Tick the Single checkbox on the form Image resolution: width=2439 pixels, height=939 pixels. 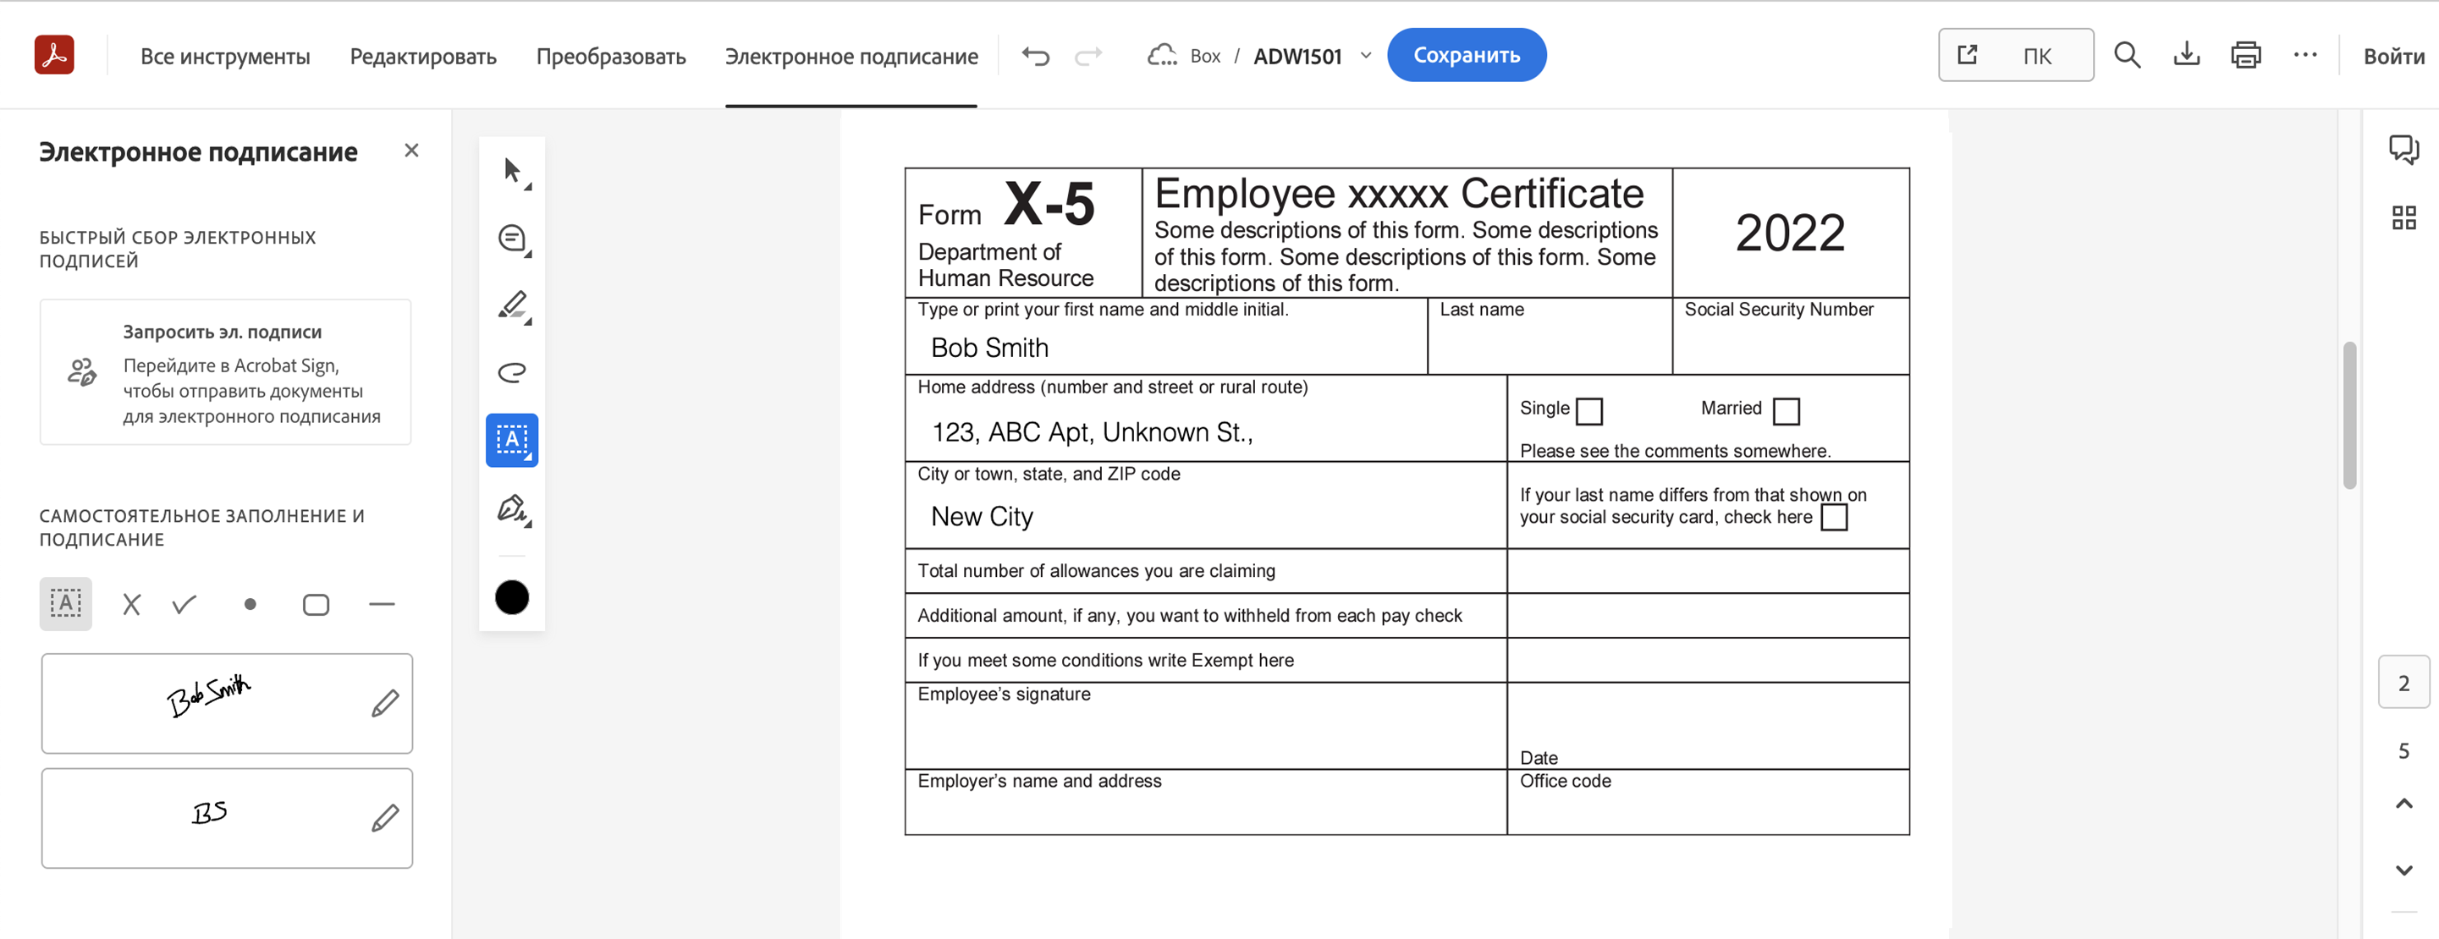1588,411
